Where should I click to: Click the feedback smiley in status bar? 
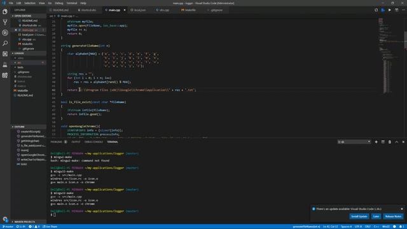point(394,226)
